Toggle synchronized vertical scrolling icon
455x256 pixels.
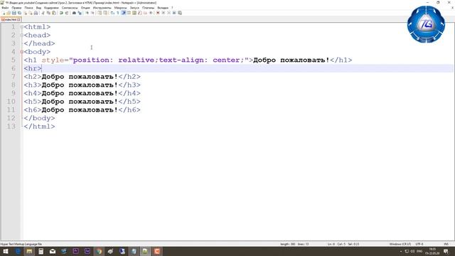tap(100, 13)
